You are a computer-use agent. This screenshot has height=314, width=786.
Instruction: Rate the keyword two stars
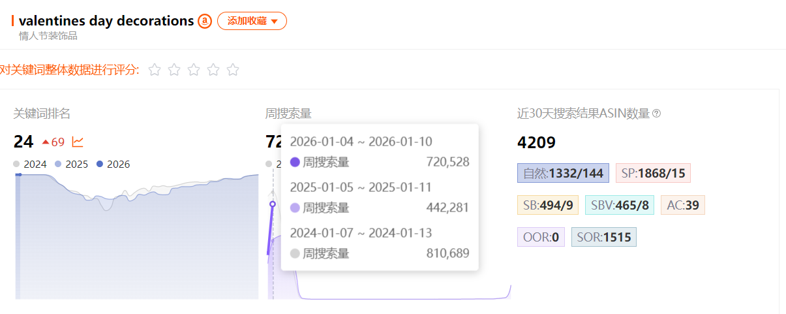(x=174, y=70)
